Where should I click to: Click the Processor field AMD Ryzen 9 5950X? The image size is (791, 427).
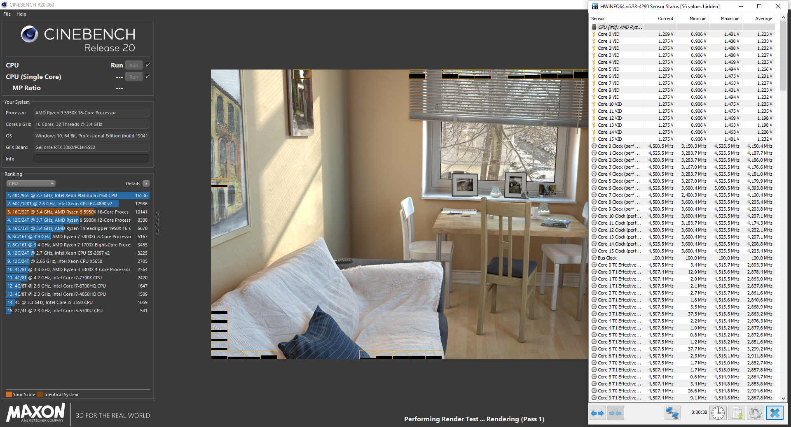pos(91,113)
